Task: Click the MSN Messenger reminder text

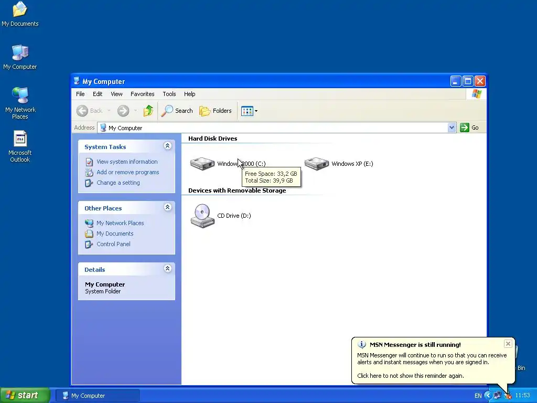Action: [411, 376]
